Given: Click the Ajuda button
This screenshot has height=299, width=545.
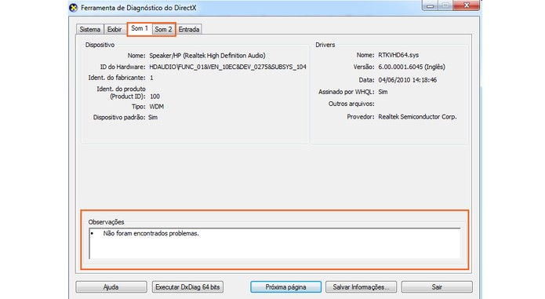Looking at the screenshot, I should (111, 286).
